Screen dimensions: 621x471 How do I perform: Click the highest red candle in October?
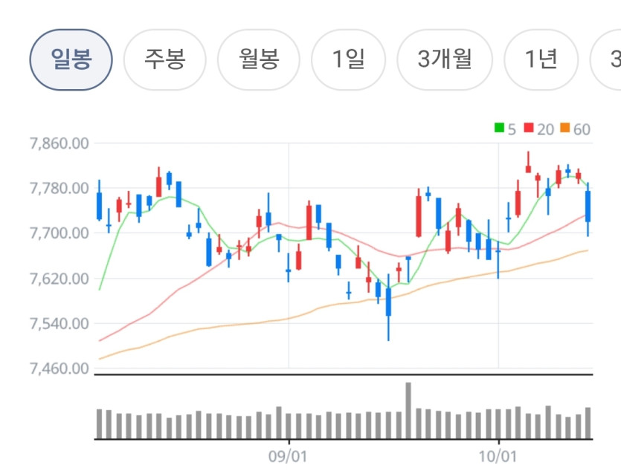(528, 162)
